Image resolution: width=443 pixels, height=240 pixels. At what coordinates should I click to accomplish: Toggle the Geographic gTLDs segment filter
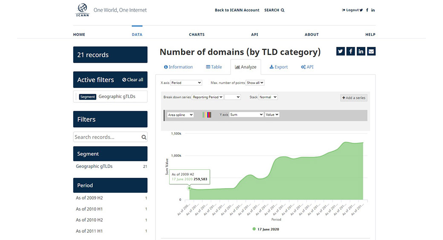94,166
